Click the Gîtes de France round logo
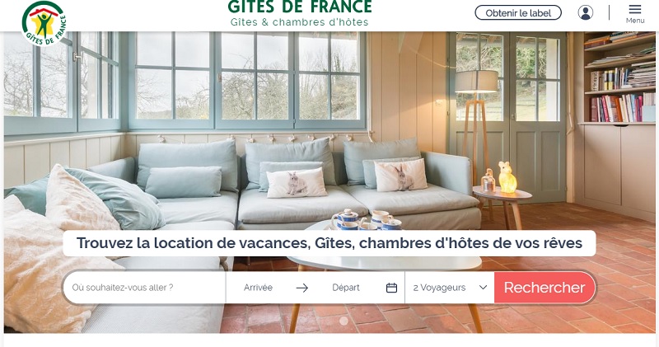The height and width of the screenshot is (347, 659). [x=44, y=23]
